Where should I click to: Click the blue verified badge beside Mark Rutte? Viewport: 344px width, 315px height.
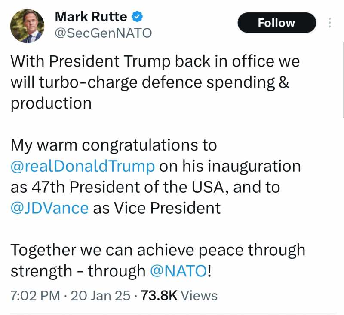137,17
